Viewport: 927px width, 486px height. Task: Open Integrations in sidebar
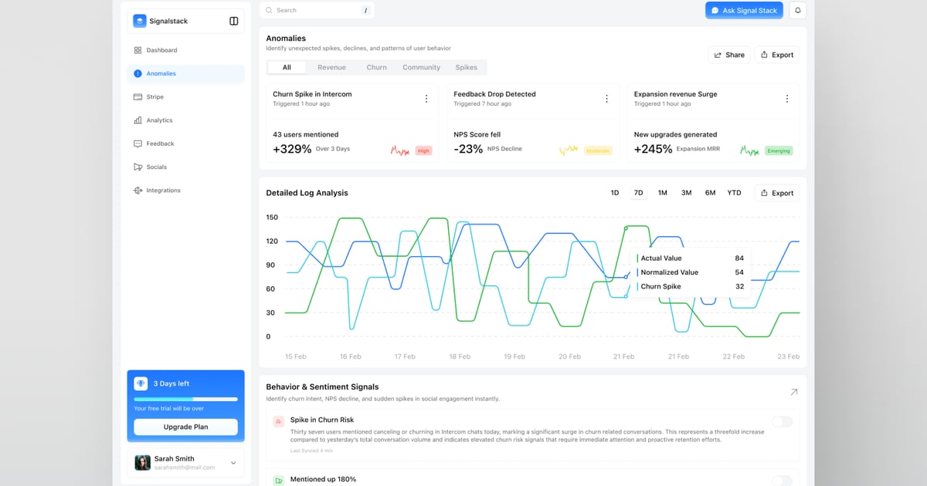[x=163, y=191]
